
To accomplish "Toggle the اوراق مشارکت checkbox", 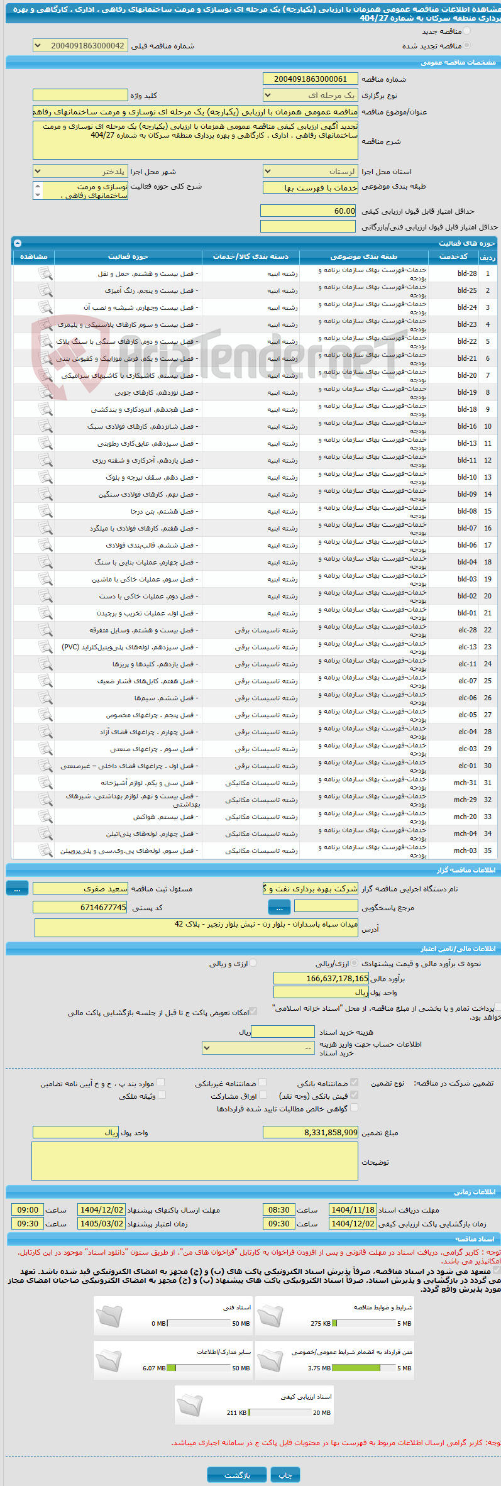I will tap(262, 1095).
